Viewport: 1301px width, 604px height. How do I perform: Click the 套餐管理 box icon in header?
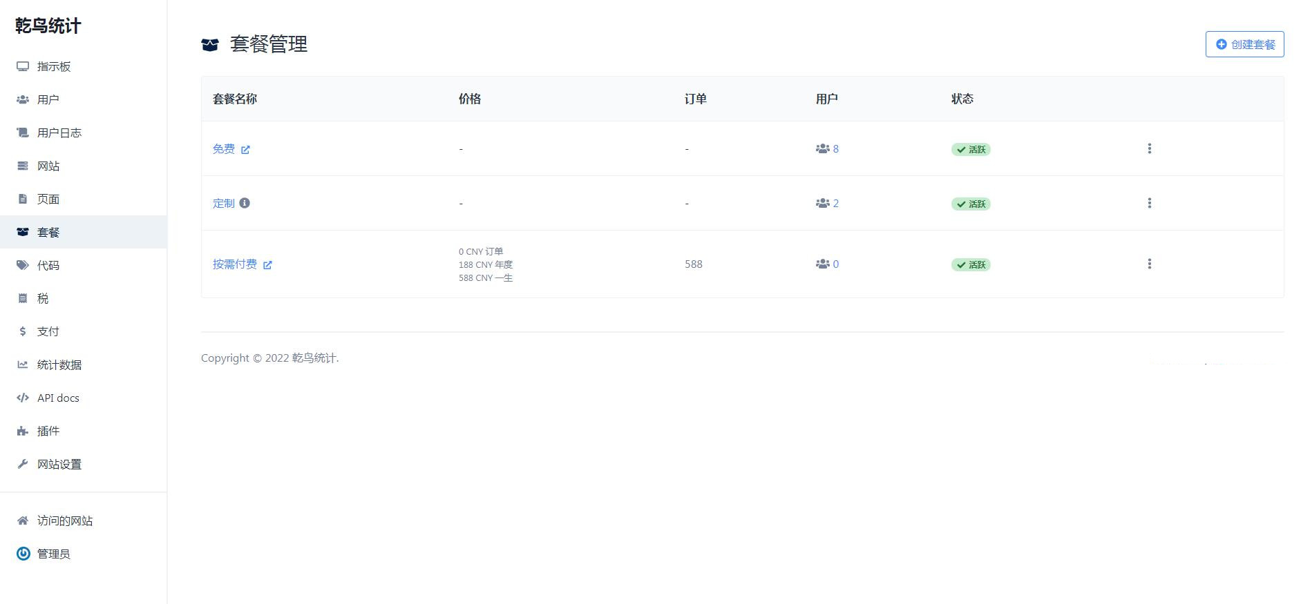tap(210, 45)
